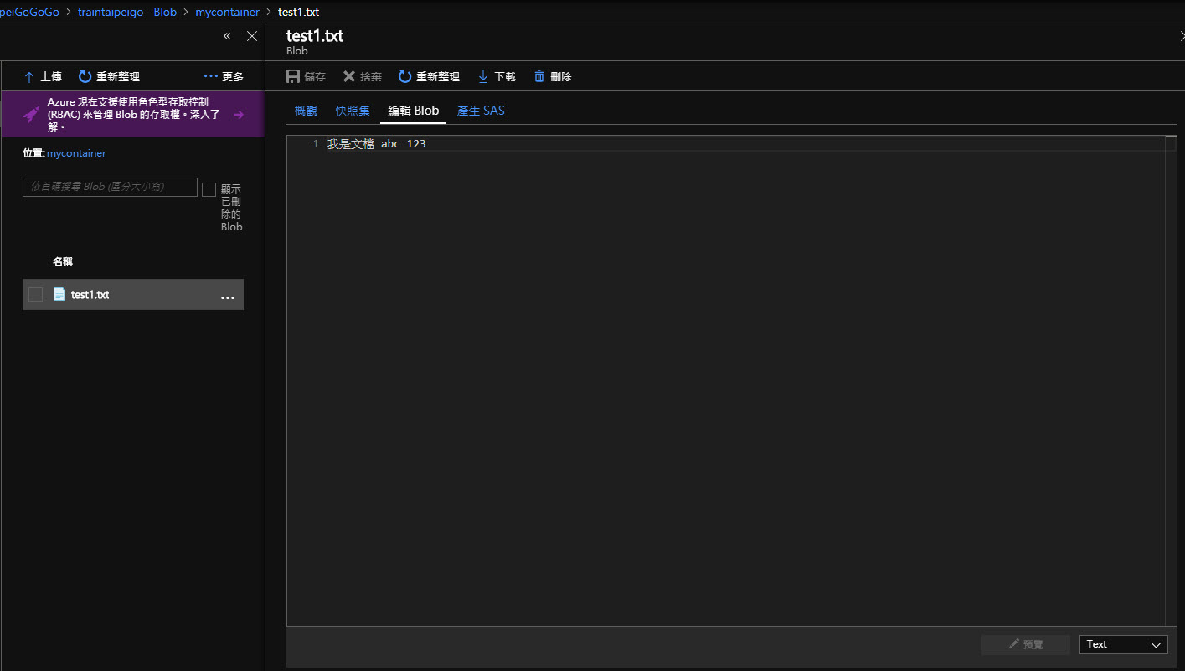Refresh the container blob list
Image resolution: width=1185 pixels, height=671 pixels.
(109, 76)
